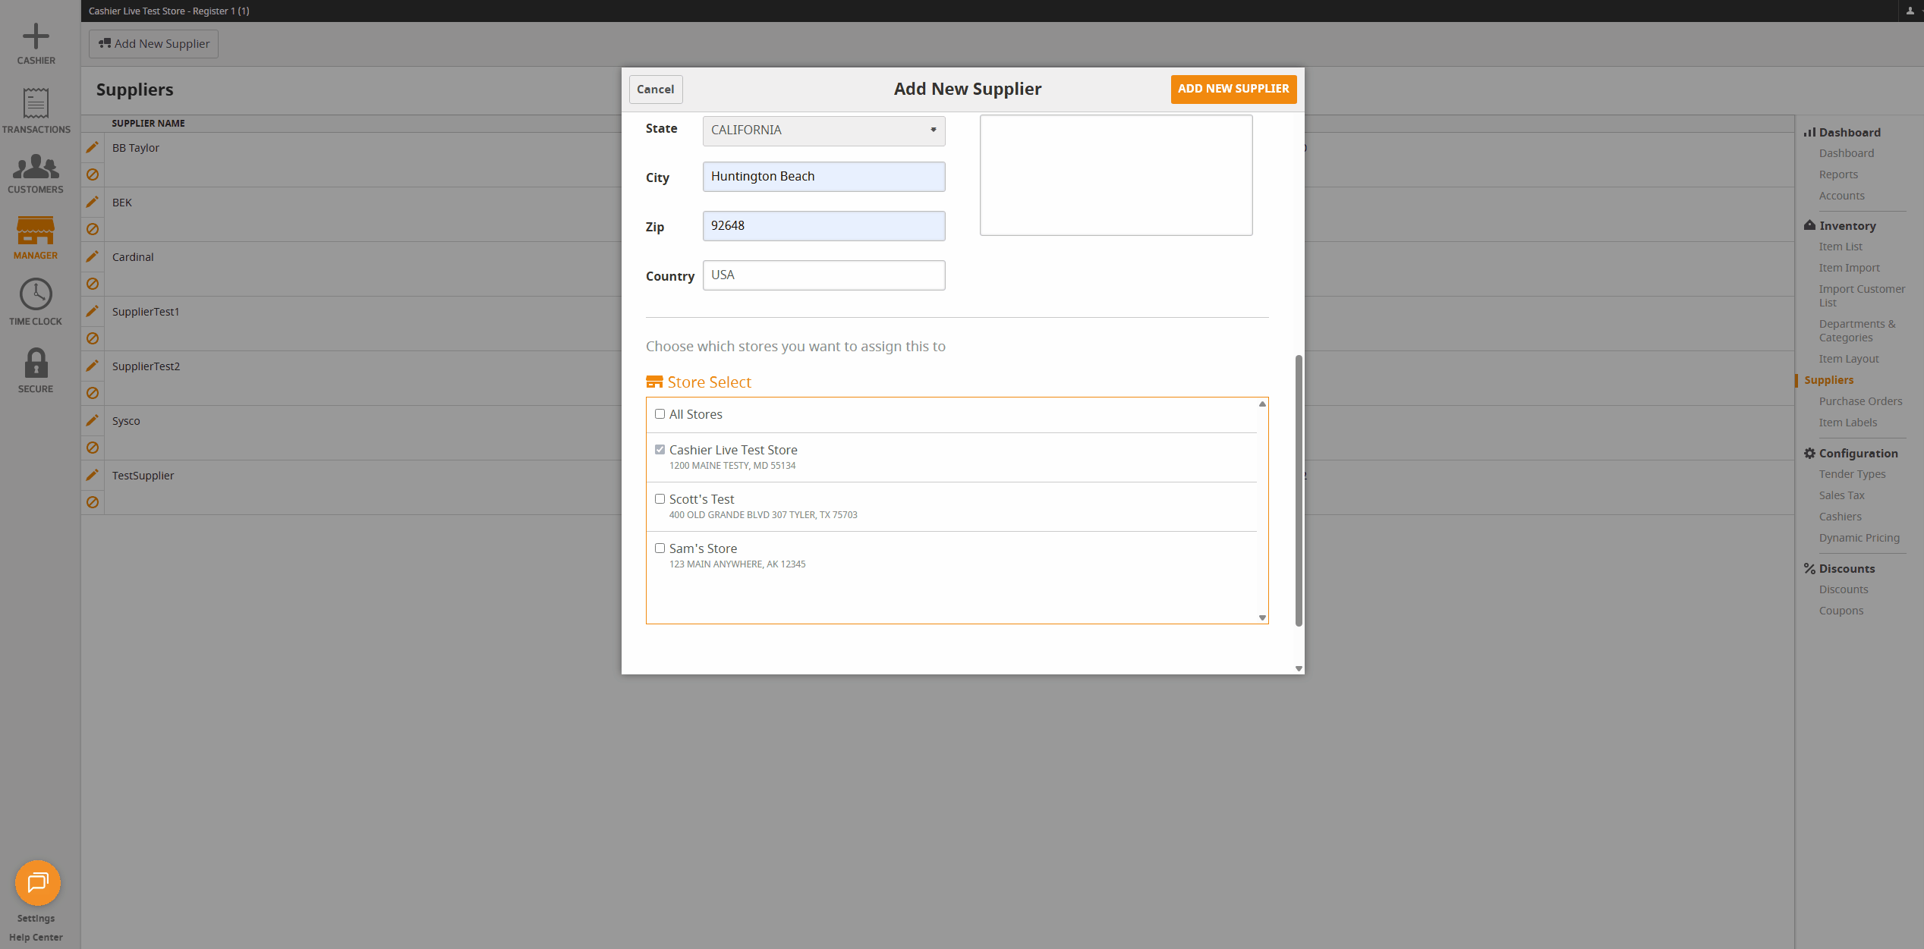Viewport: 1924px width, 949px height.
Task: Go to Customers people icon
Action: pos(36,167)
